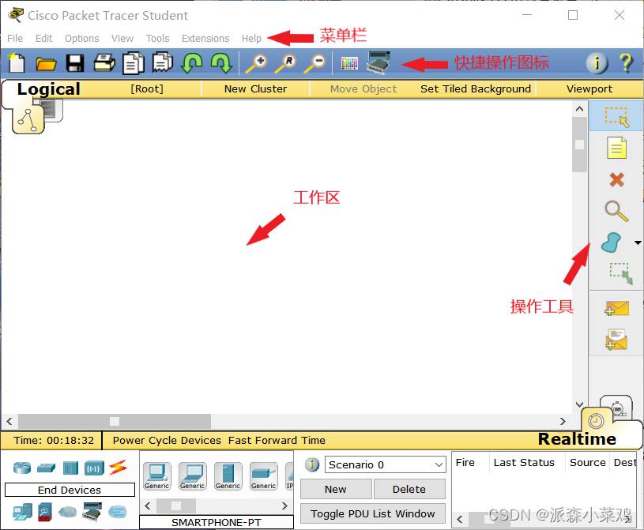
Task: Reset zoom with the R magnifier
Action: pos(285,64)
